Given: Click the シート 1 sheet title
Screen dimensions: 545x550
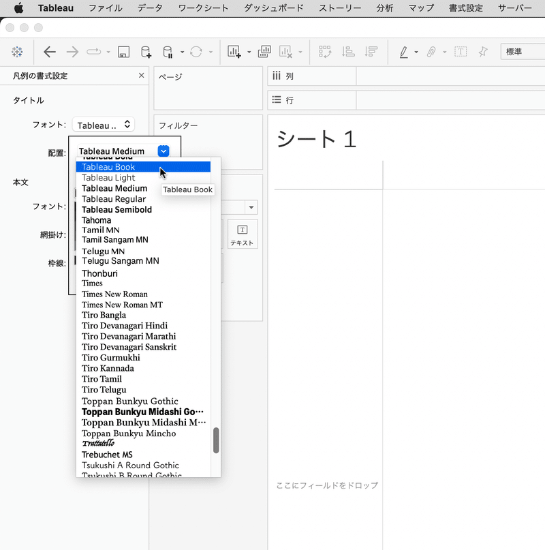Looking at the screenshot, I should click(316, 139).
